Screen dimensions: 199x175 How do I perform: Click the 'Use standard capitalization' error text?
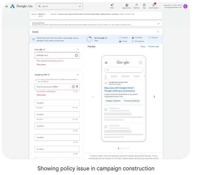pyautogui.click(x=46, y=92)
